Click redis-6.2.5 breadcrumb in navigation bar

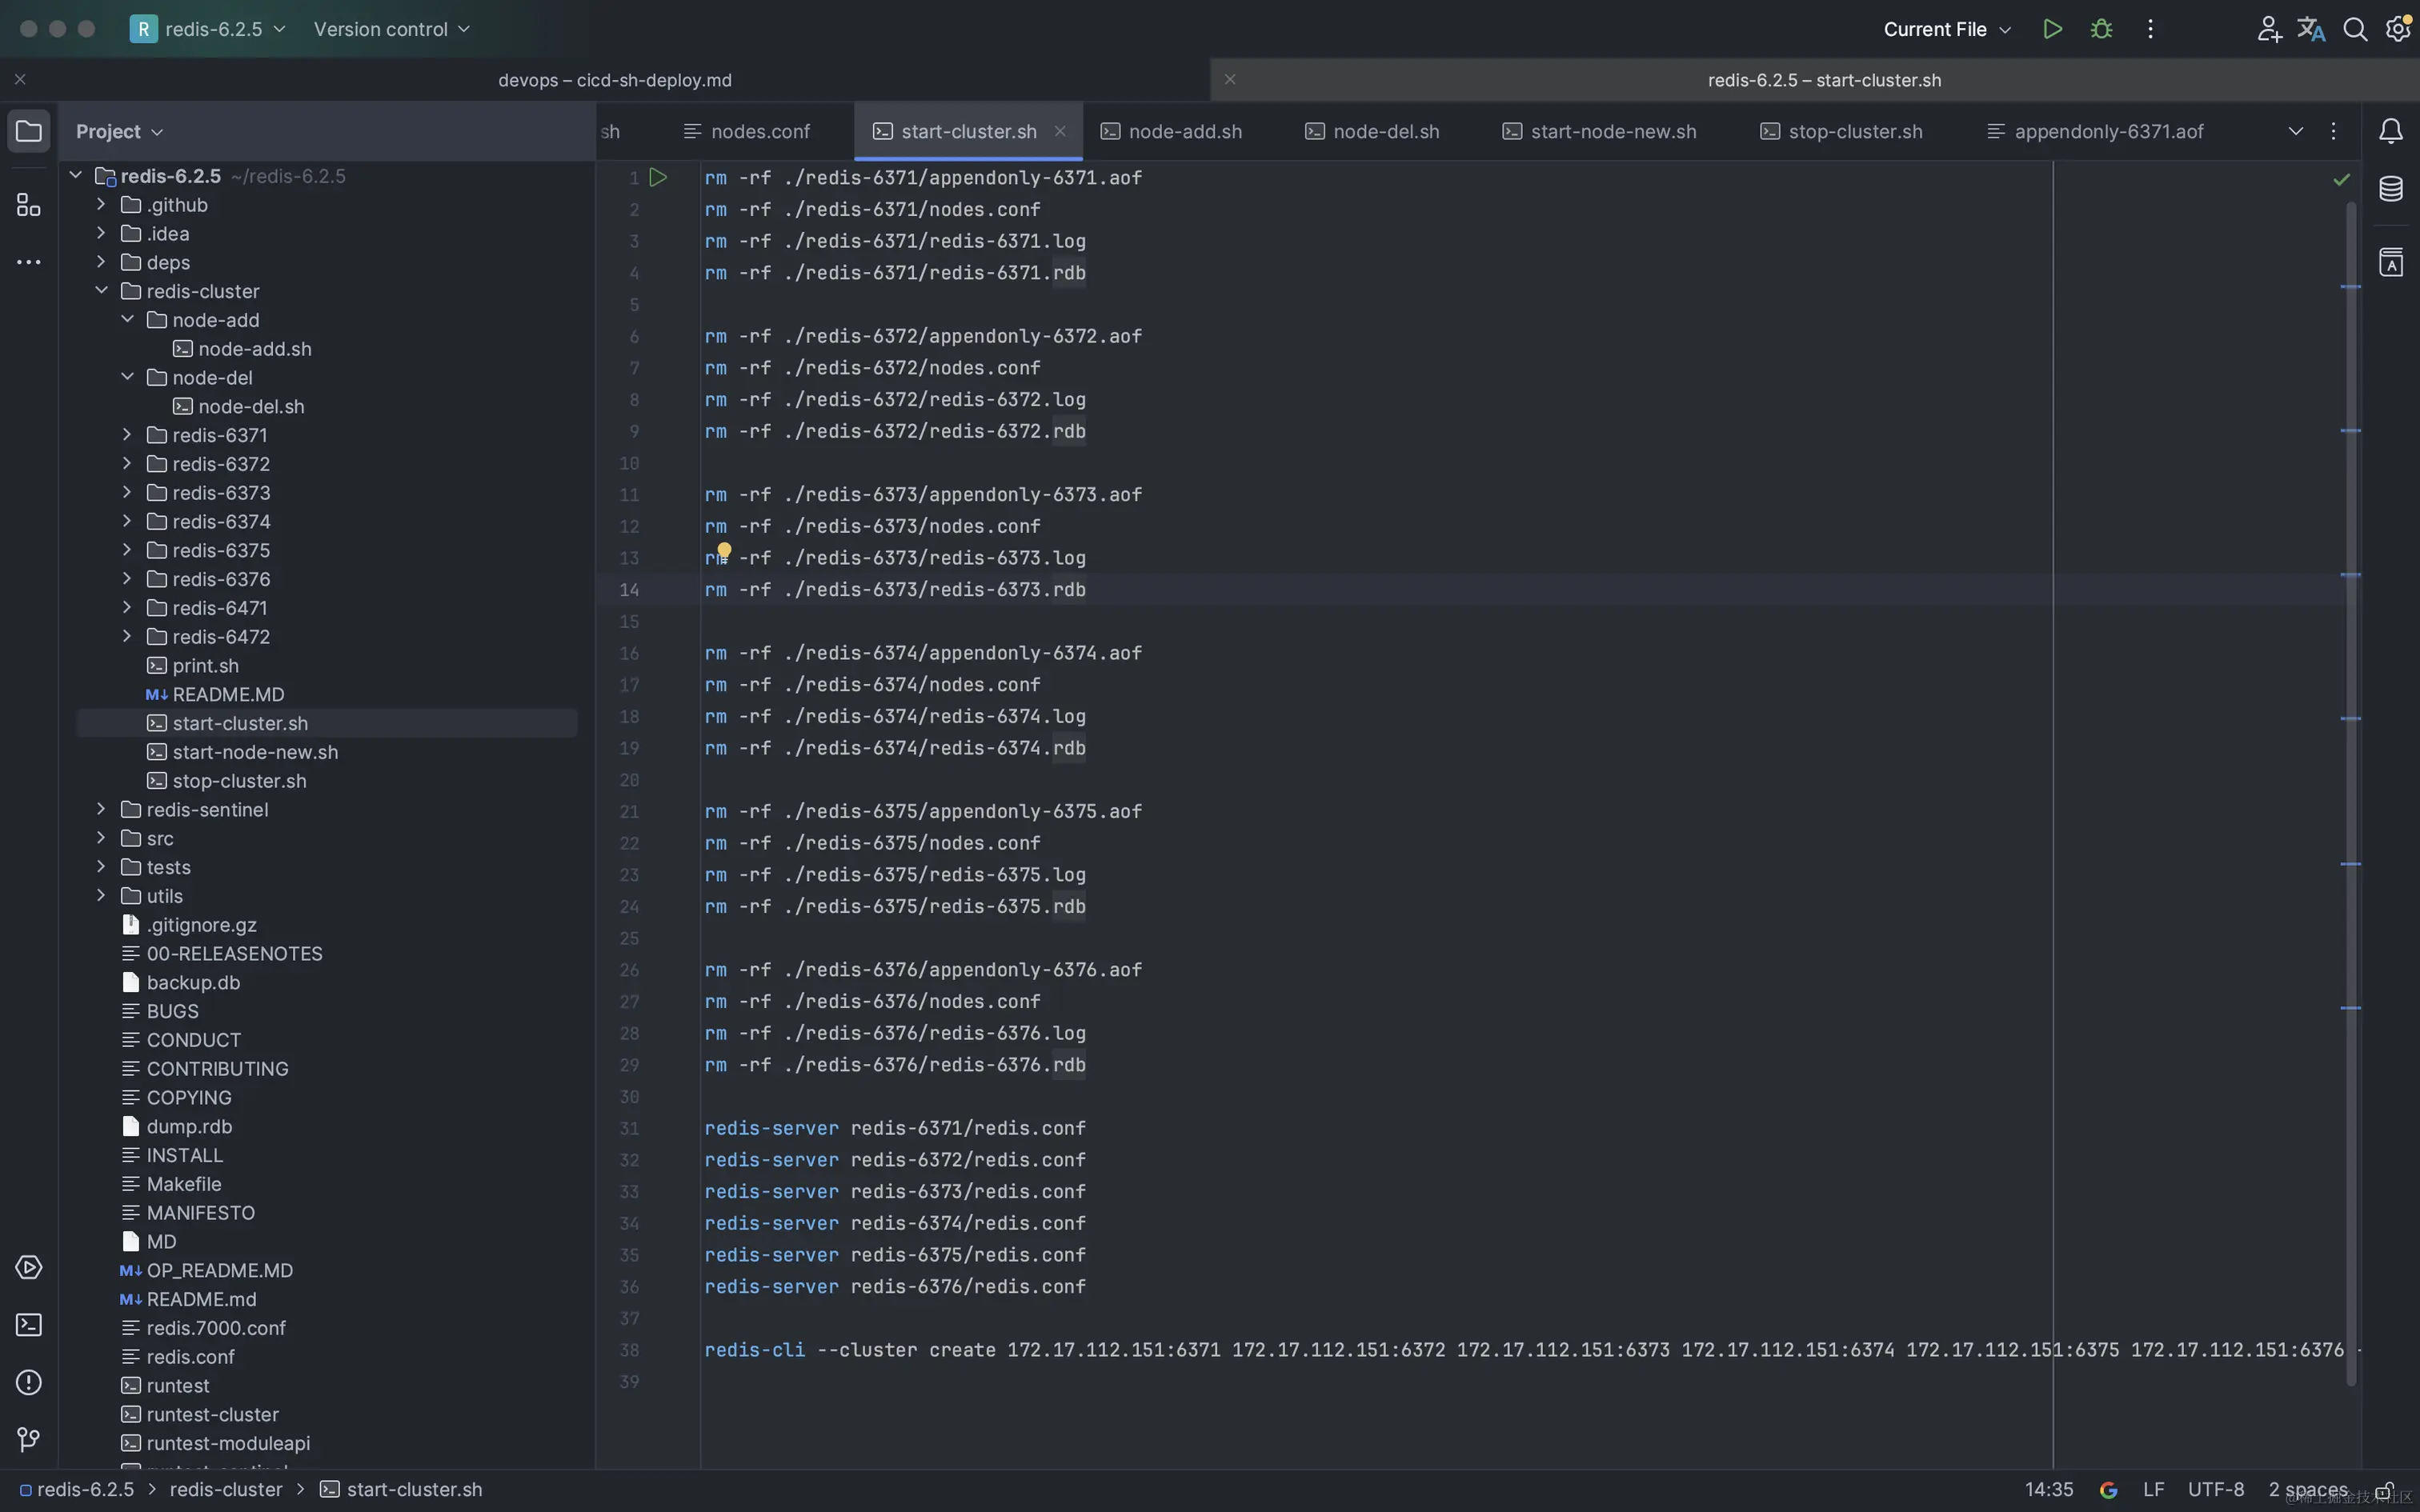76,1490
